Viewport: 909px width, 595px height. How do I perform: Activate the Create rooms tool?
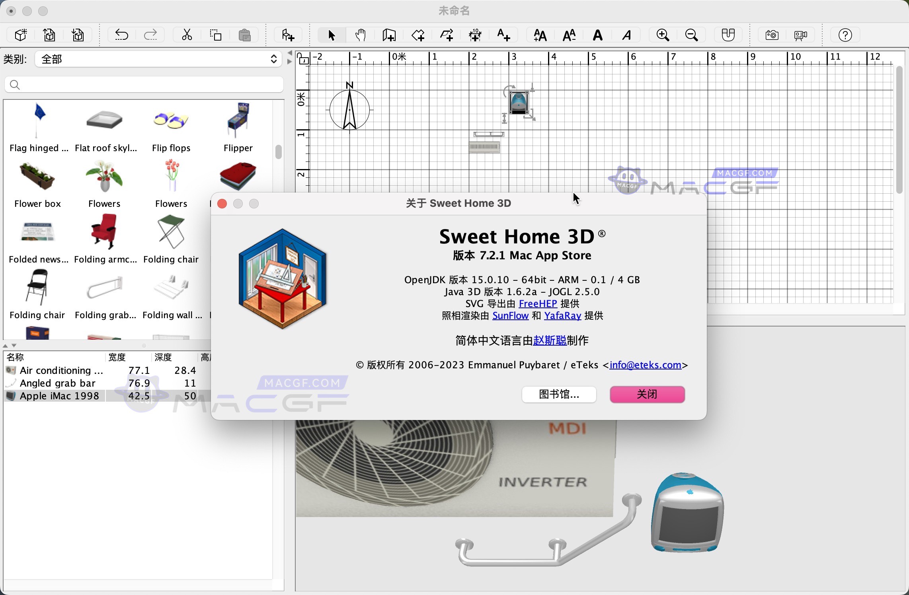(x=418, y=35)
